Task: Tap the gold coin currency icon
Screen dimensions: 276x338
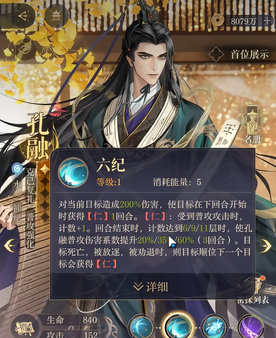Action: point(217,20)
